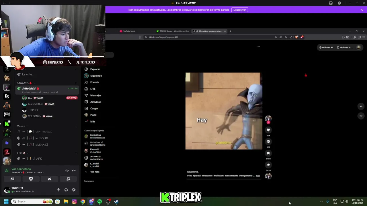The image size is (367, 206).
Task: Collapse the AFK category
Action: [x=22, y=153]
